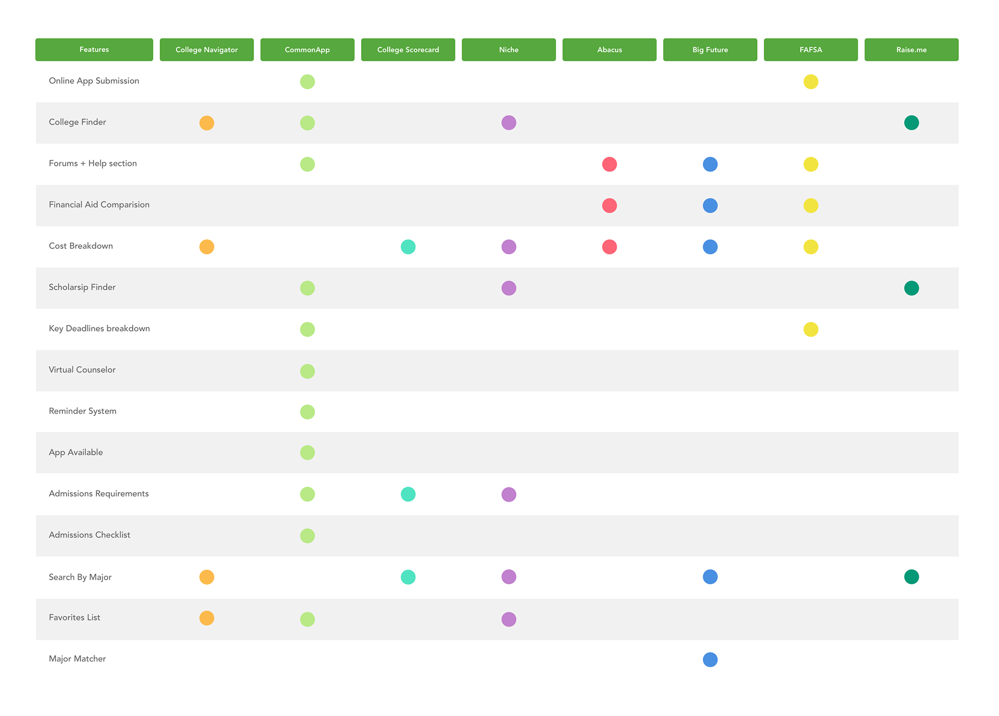Click CommonApp's green dot for Virtual Counselor
This screenshot has width=999, height=716.
(x=308, y=371)
